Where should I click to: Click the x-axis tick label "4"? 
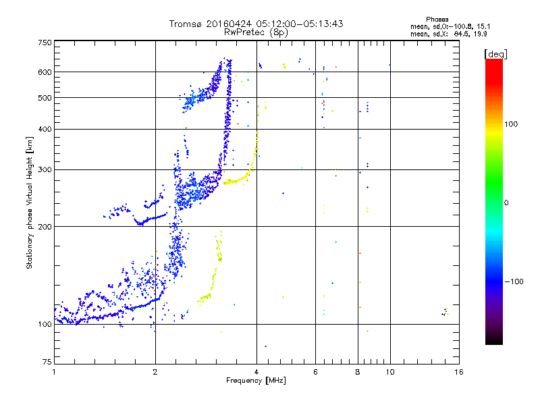coord(256,372)
